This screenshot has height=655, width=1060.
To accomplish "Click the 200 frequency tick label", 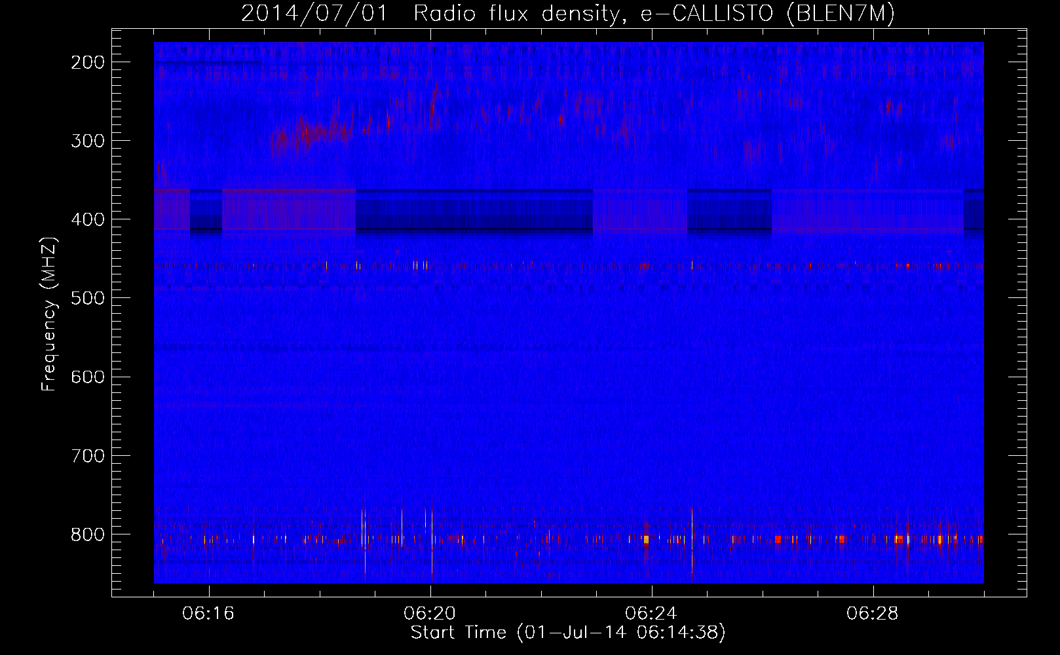I will 88,62.
